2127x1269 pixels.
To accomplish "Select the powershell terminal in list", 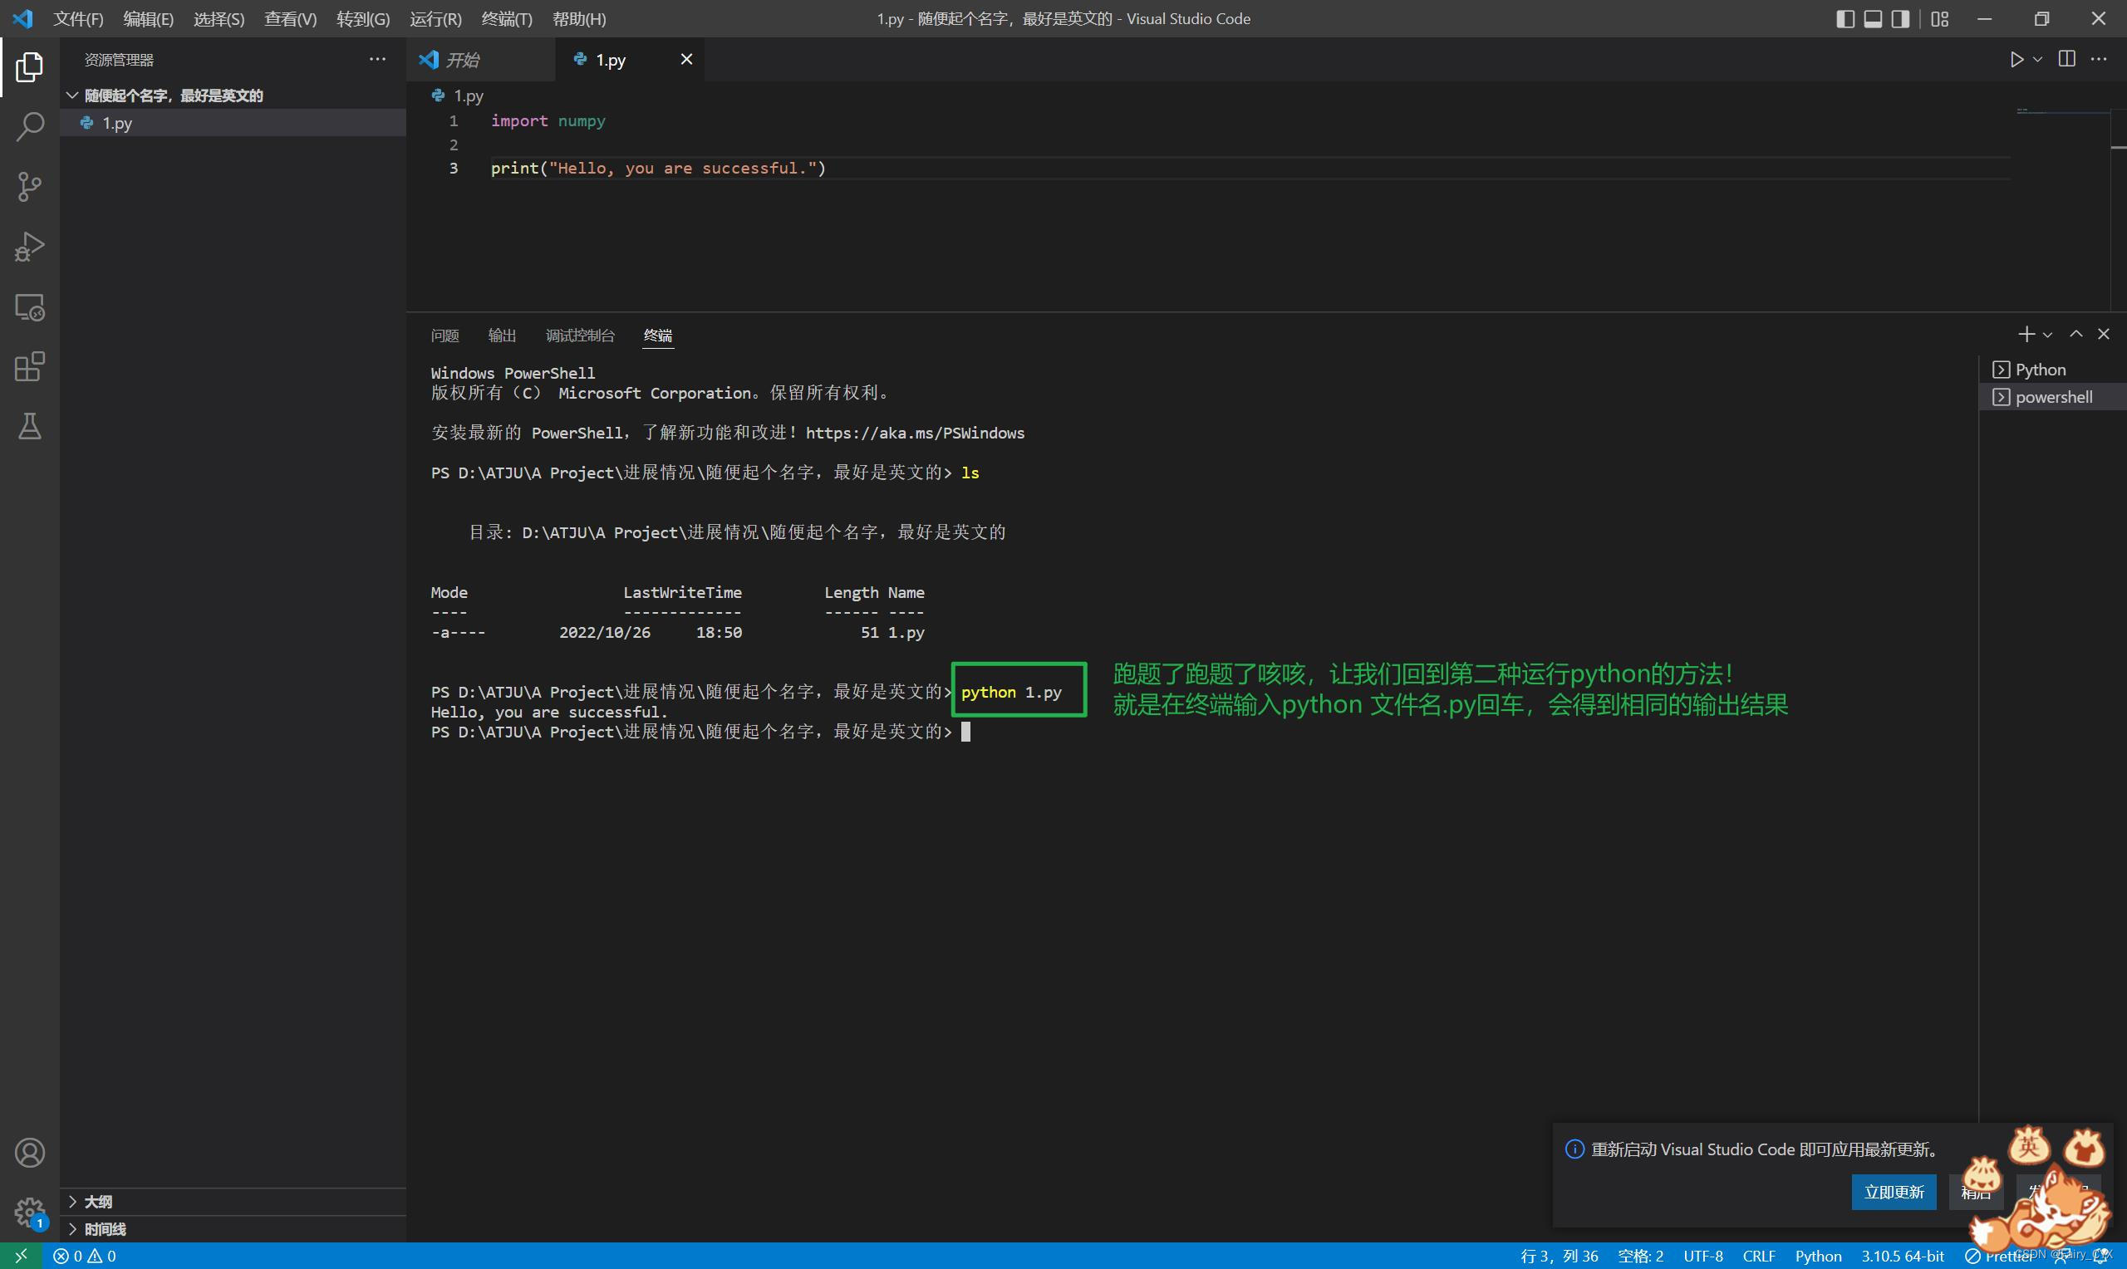I will point(2052,397).
